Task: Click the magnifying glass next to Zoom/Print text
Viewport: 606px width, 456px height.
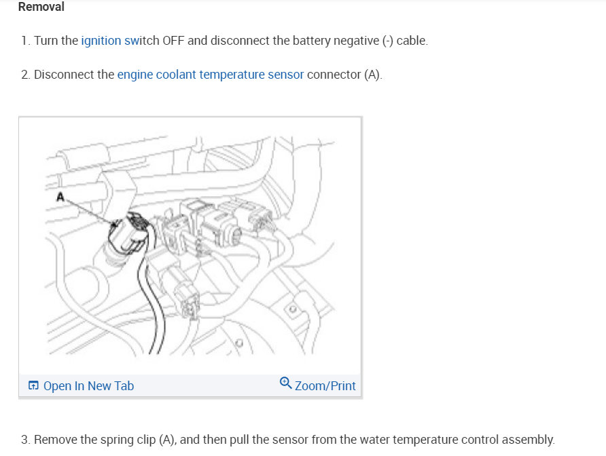Action: (x=284, y=384)
